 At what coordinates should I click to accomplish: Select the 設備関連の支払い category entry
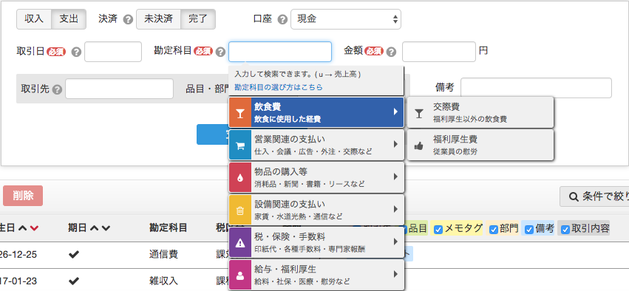click(x=316, y=210)
